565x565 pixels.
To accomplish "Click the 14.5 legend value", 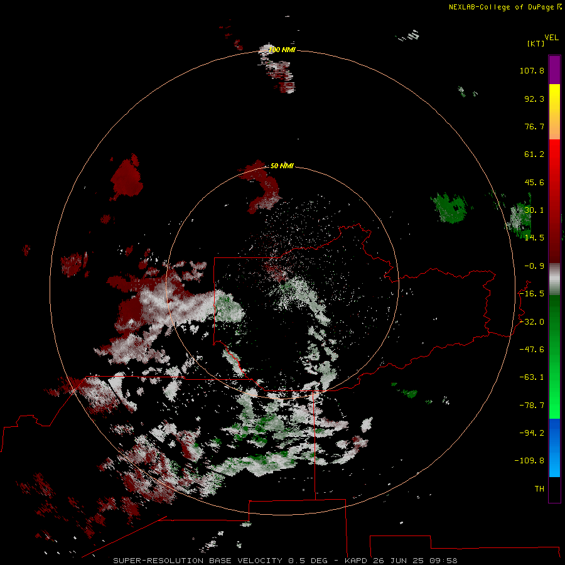I will [534, 237].
